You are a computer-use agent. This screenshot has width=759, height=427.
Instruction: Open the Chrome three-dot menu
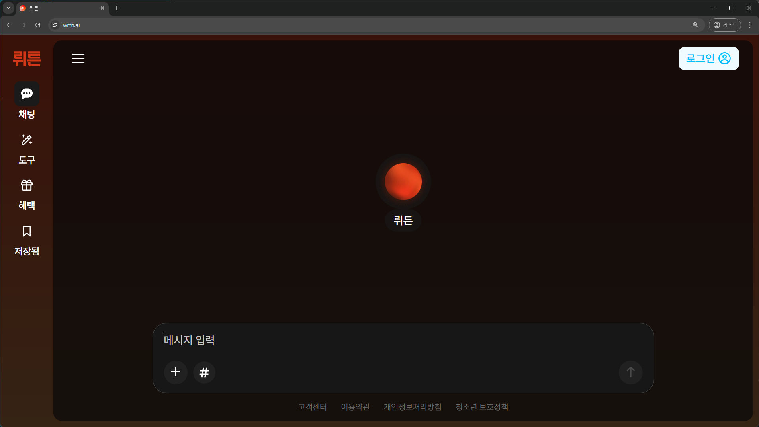click(750, 25)
